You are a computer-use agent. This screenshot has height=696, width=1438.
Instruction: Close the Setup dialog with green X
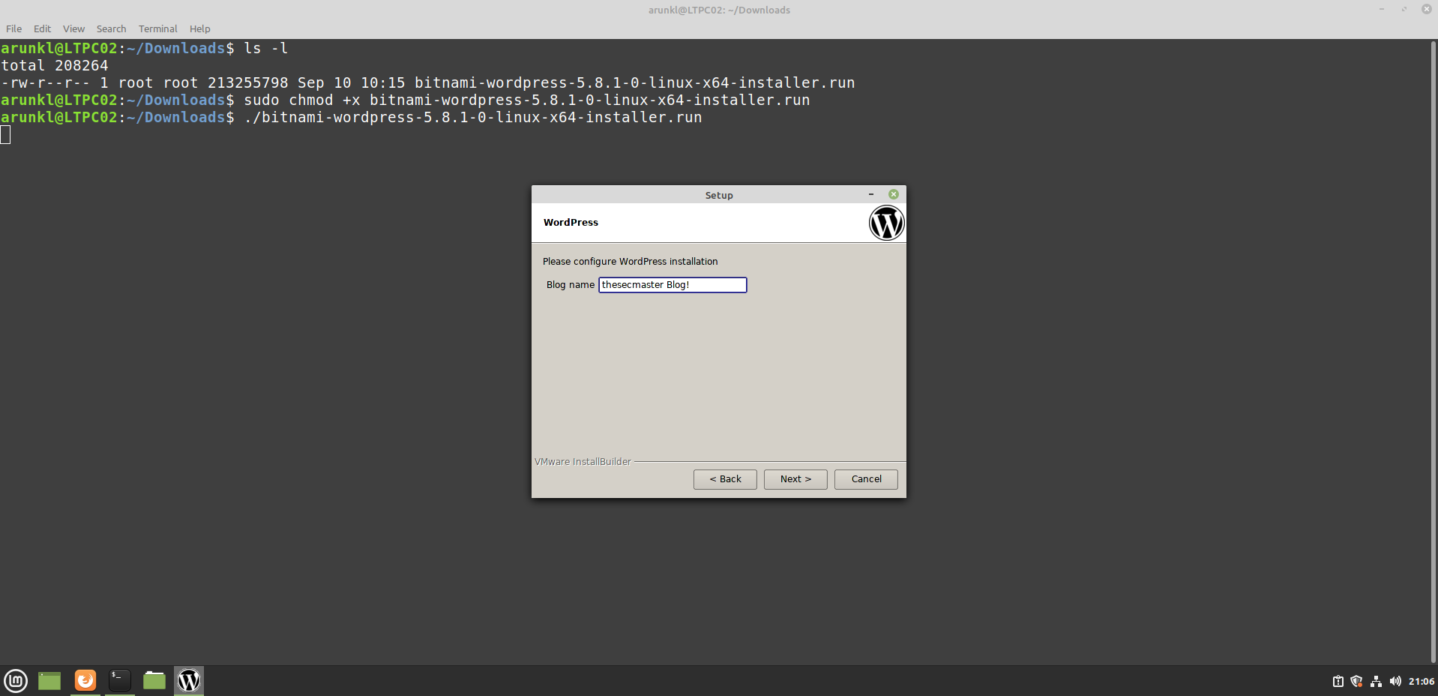[894, 194]
